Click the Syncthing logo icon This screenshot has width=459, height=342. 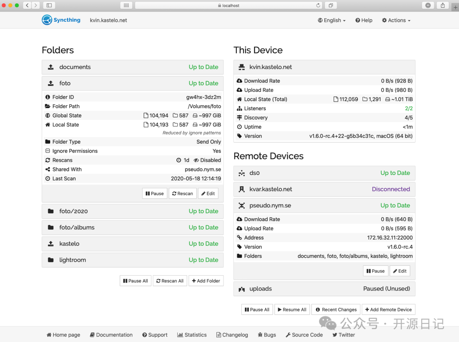pos(47,20)
